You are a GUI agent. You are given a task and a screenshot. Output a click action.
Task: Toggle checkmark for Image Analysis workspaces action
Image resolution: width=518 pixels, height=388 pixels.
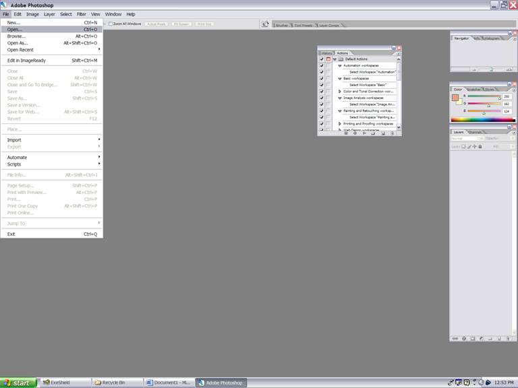pyautogui.click(x=322, y=98)
